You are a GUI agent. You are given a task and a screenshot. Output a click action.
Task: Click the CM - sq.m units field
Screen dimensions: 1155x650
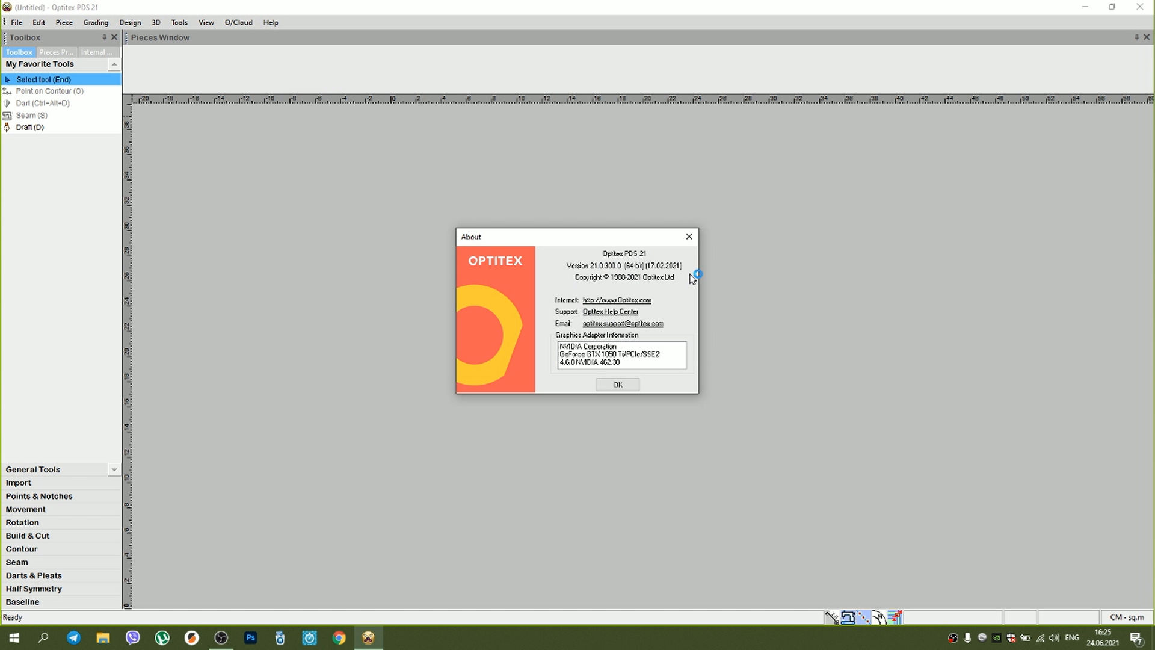(1126, 617)
